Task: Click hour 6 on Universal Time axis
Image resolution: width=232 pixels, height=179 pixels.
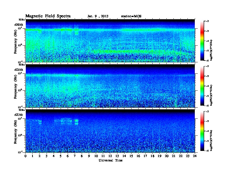Action: click(x=68, y=156)
